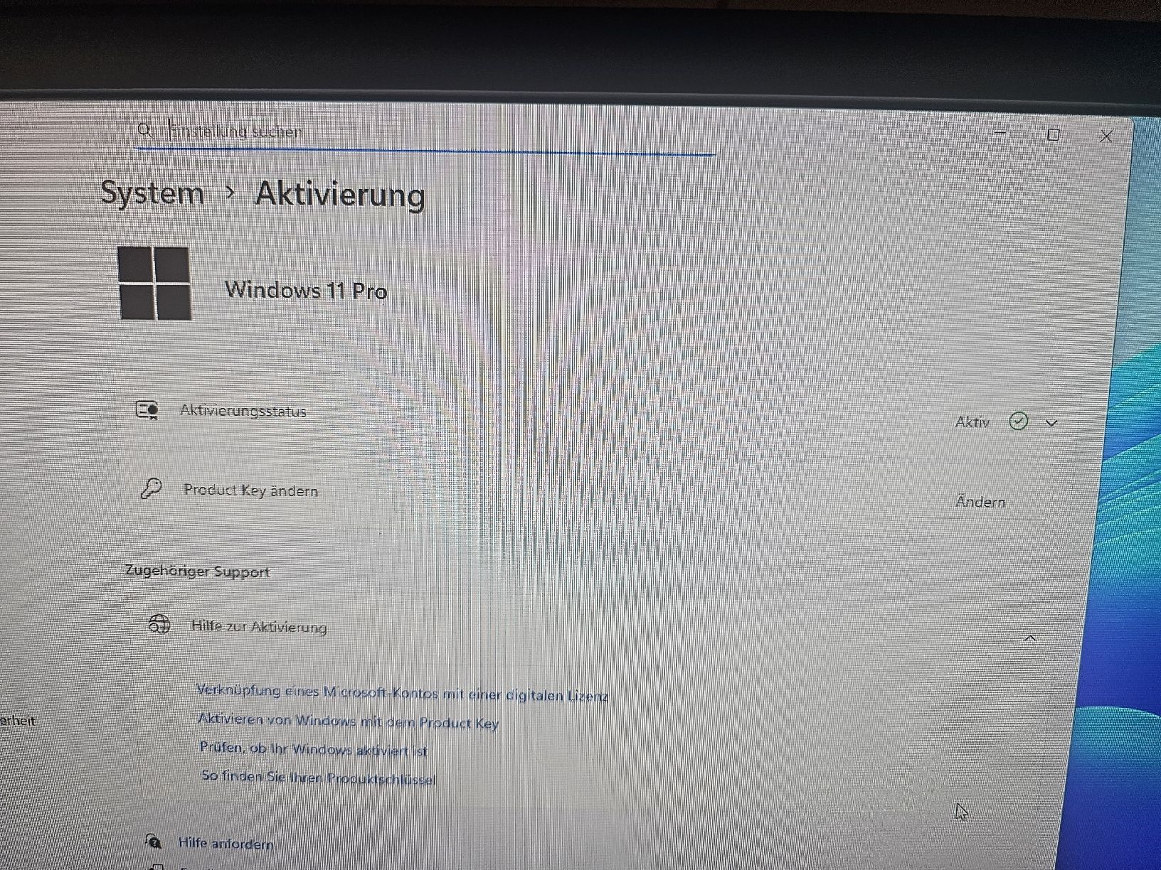Collapse the Hilfe zur Aktivierung section
Screen dimensions: 1161x870
[x=1030, y=638]
